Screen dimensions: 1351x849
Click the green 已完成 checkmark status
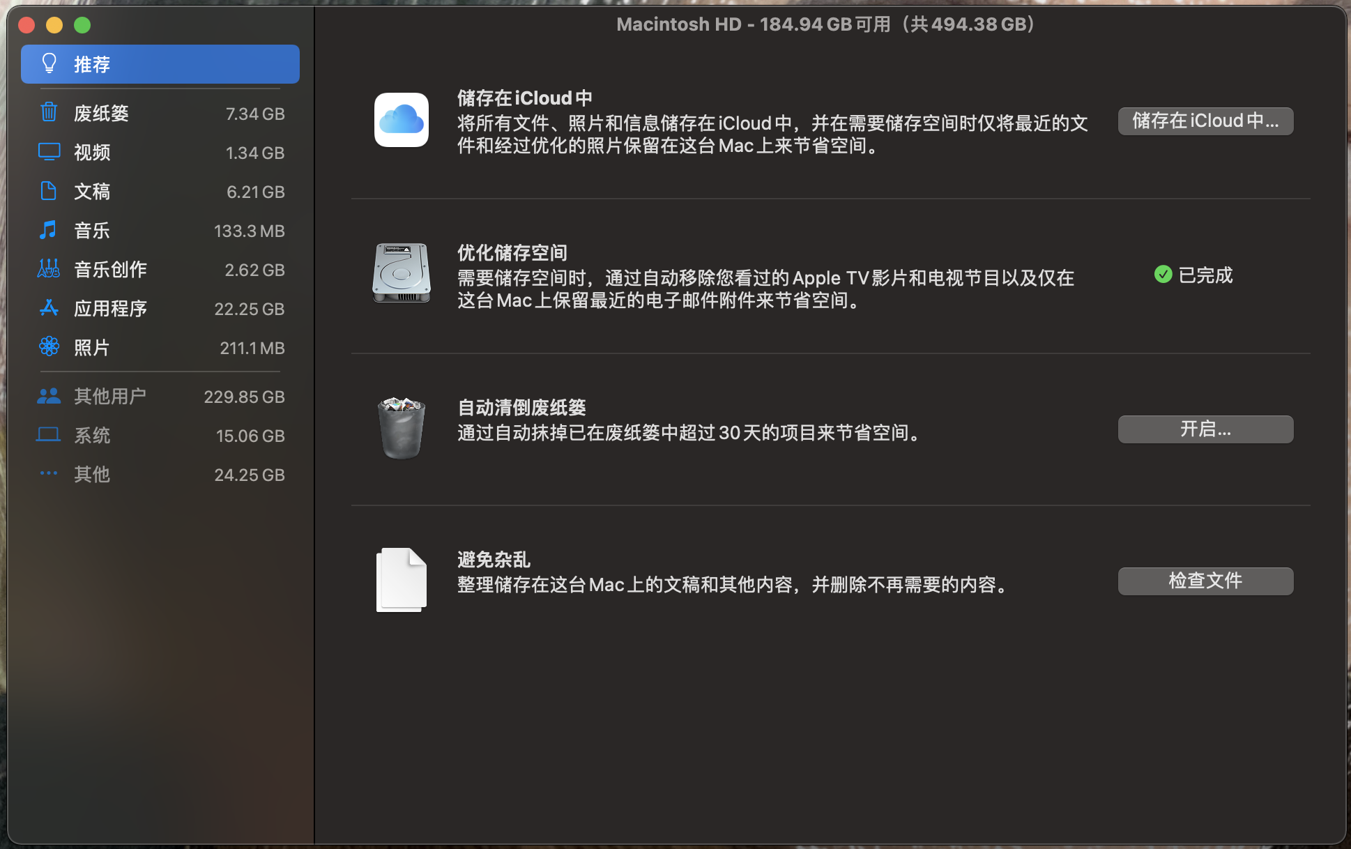[x=1163, y=275]
